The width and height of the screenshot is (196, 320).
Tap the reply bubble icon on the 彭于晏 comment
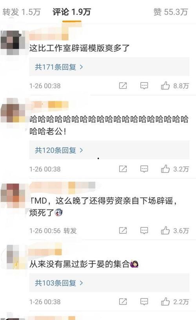(144, 302)
